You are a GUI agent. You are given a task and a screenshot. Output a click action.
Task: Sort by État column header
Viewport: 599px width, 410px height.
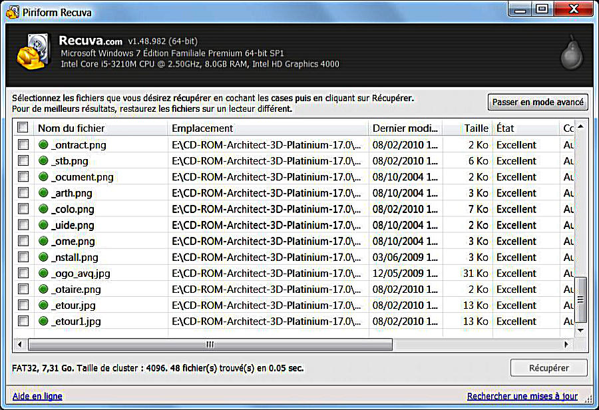point(526,128)
